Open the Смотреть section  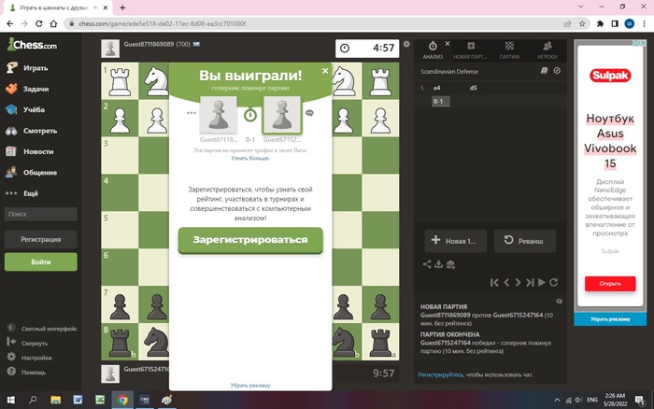pos(31,131)
